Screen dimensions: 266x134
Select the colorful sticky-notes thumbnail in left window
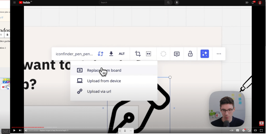6,81
